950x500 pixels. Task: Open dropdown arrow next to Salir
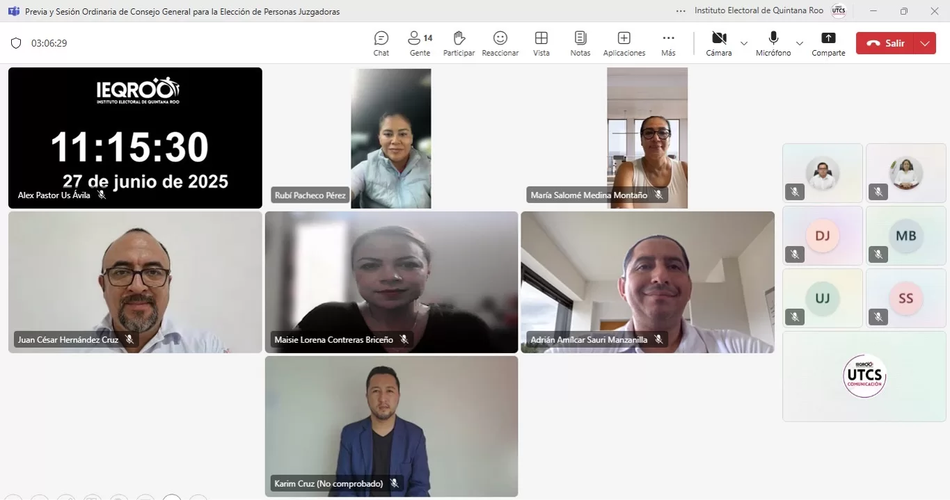tap(924, 43)
